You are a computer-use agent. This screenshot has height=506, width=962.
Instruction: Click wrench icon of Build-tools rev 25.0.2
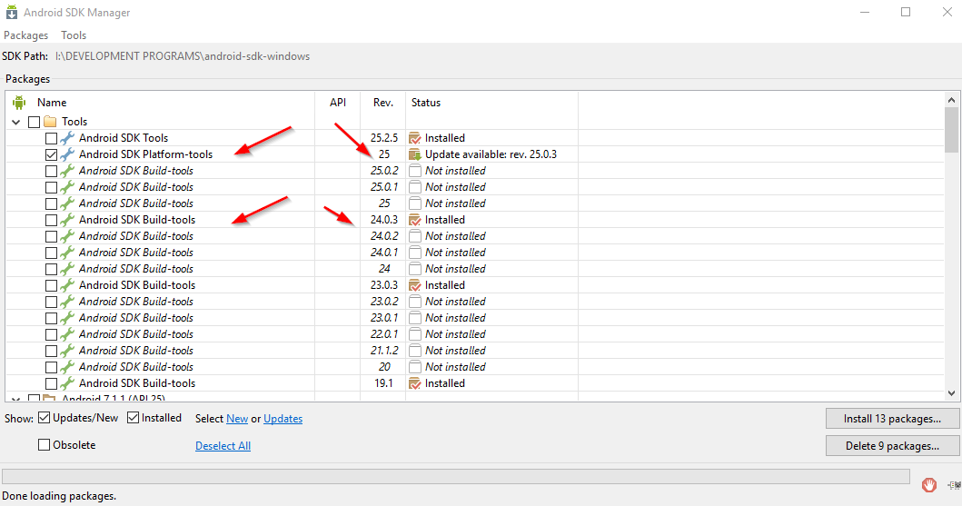coord(67,171)
